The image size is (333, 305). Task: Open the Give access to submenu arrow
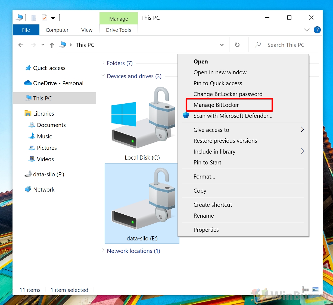(x=302, y=130)
